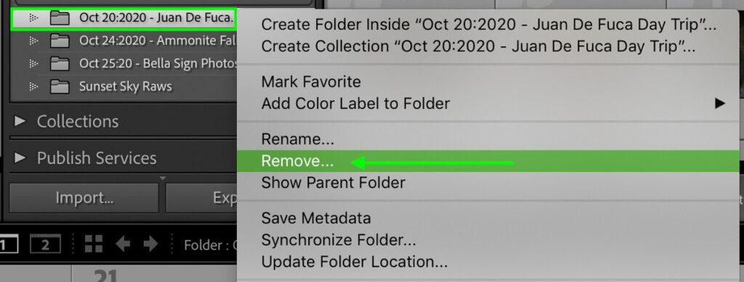Expand the Oct 20:2020 Juan De Fuca folder
The image size is (744, 282).
click(33, 18)
